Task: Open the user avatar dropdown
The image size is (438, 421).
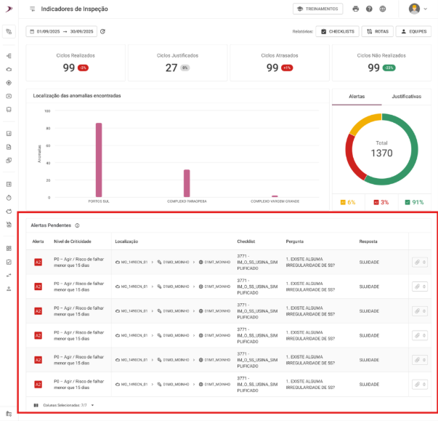Action: [x=418, y=9]
